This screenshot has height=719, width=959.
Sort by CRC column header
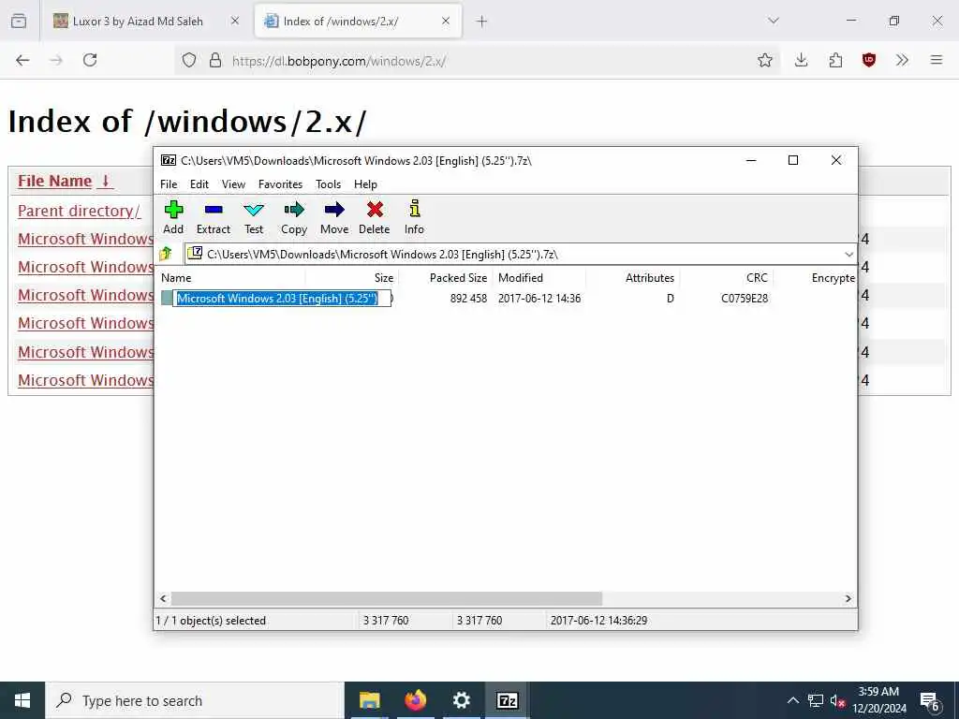[x=726, y=277]
